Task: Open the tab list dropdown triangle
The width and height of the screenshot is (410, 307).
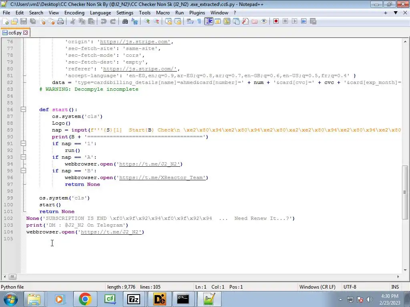Action: pyautogui.click(x=396, y=12)
